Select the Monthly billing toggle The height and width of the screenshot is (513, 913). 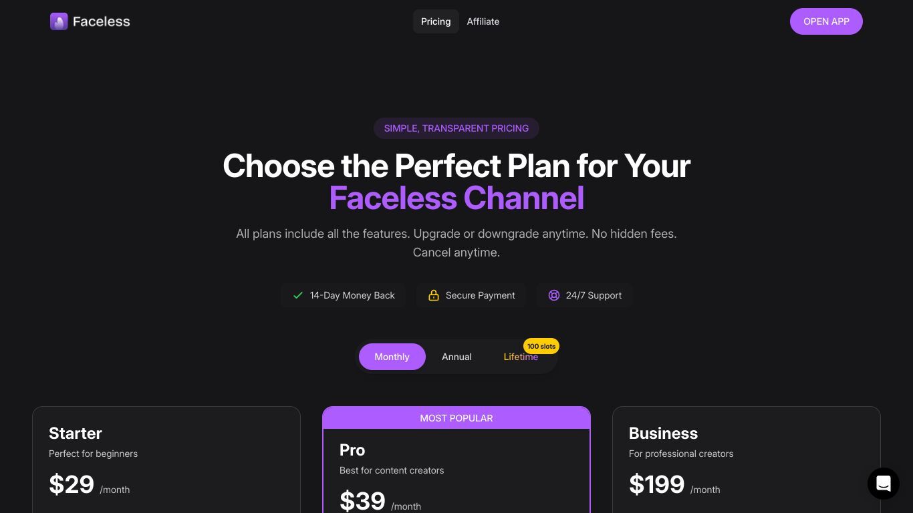point(392,357)
